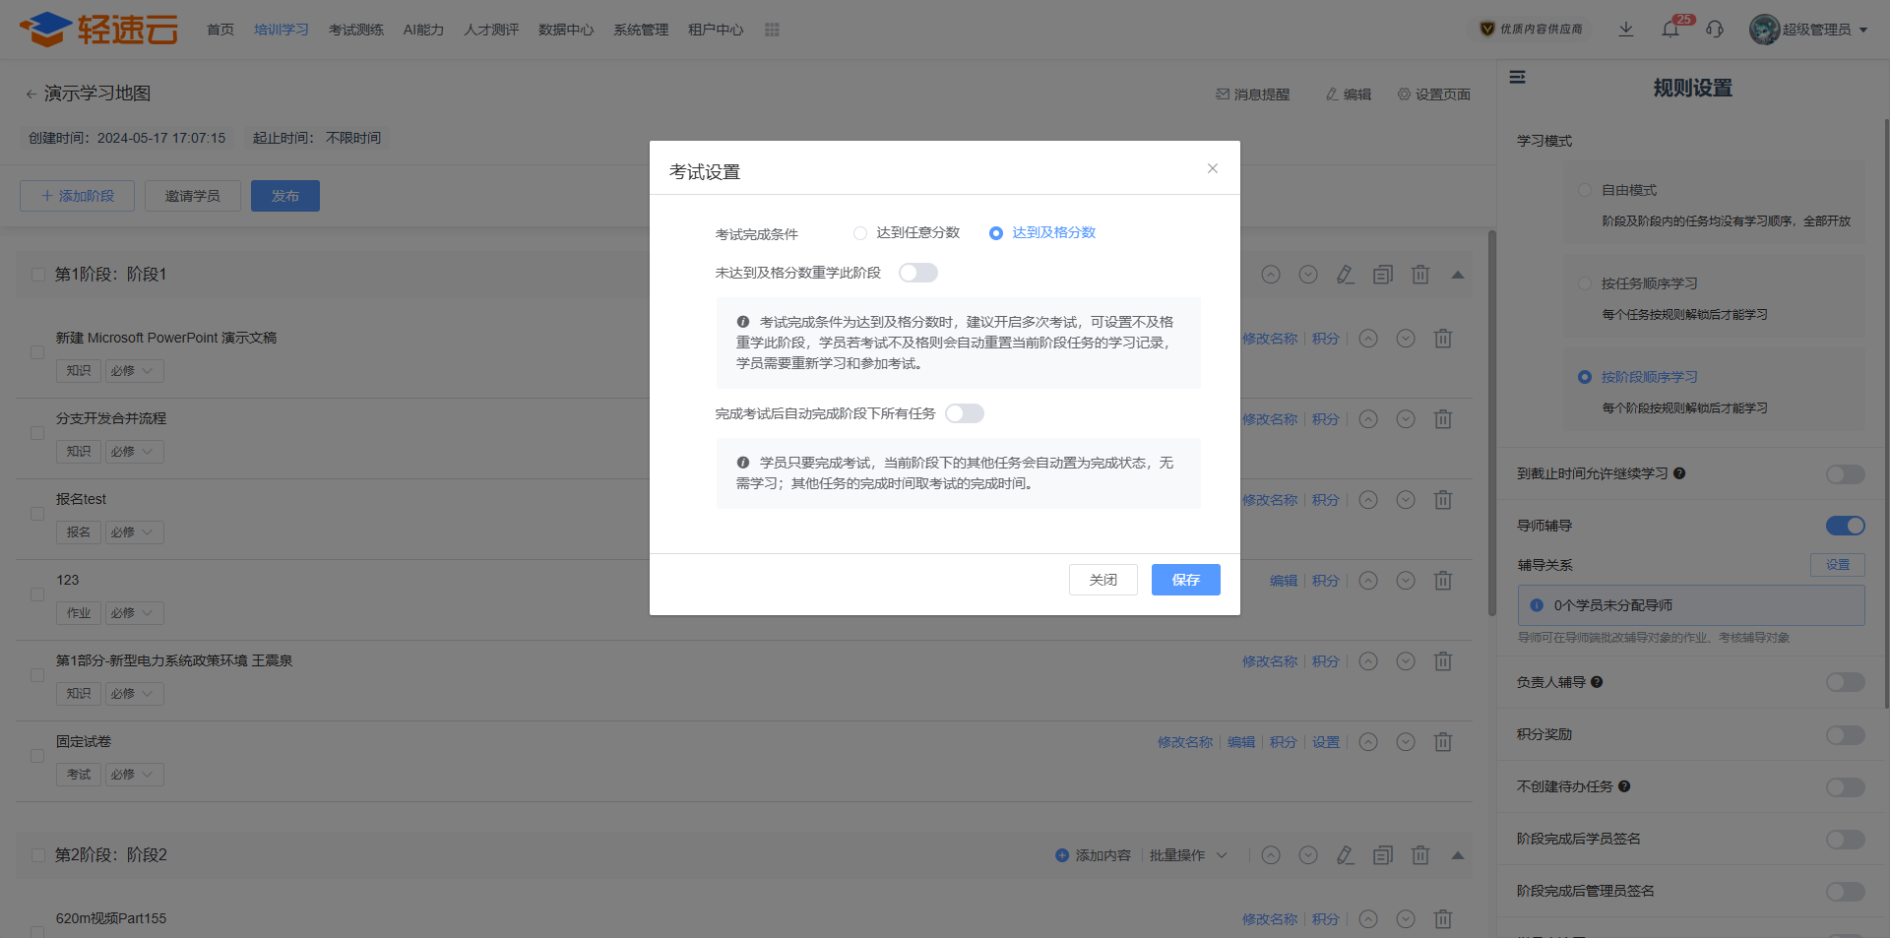Image resolution: width=1890 pixels, height=938 pixels.
Task: Click the 关闭 button in dialog
Action: coord(1102,580)
